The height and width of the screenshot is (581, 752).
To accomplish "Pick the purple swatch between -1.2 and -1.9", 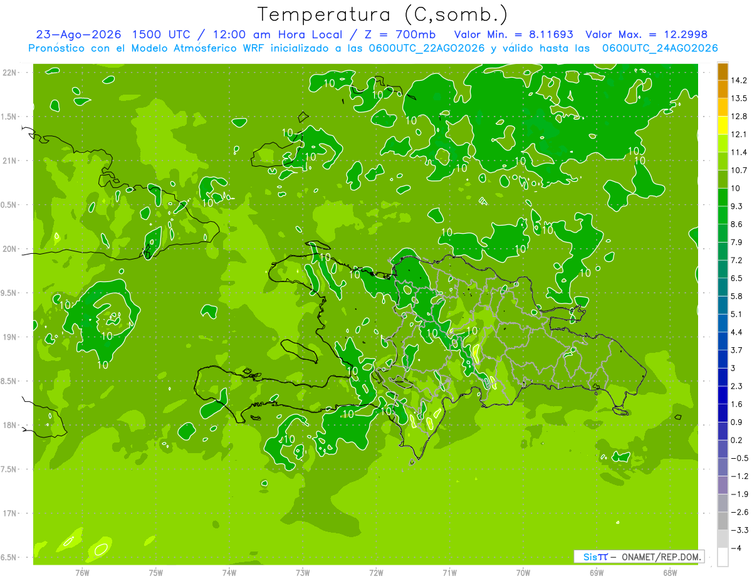I will coord(723,485).
